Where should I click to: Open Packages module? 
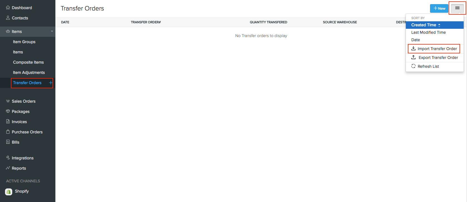[21, 112]
